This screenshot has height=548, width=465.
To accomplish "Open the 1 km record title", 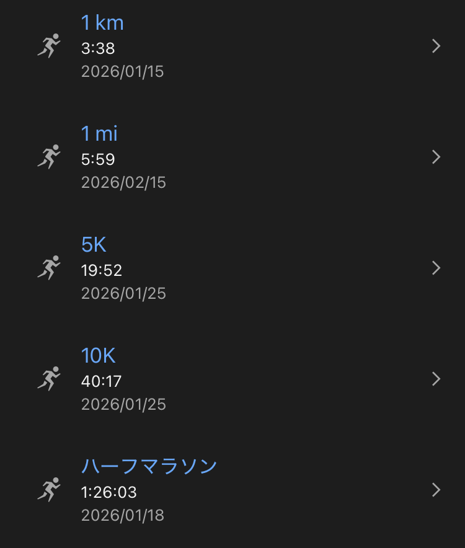I will click(x=102, y=23).
